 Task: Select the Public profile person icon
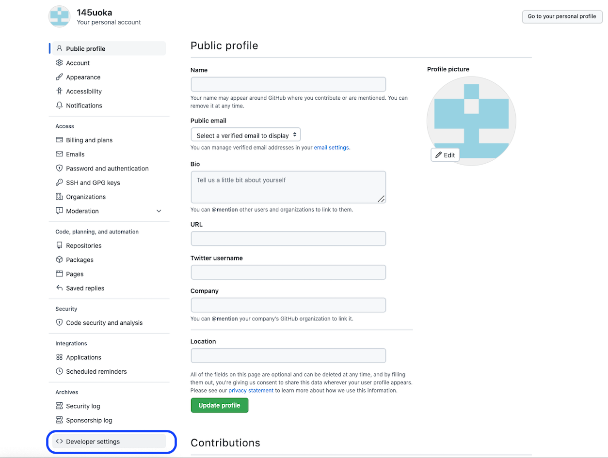click(x=59, y=48)
